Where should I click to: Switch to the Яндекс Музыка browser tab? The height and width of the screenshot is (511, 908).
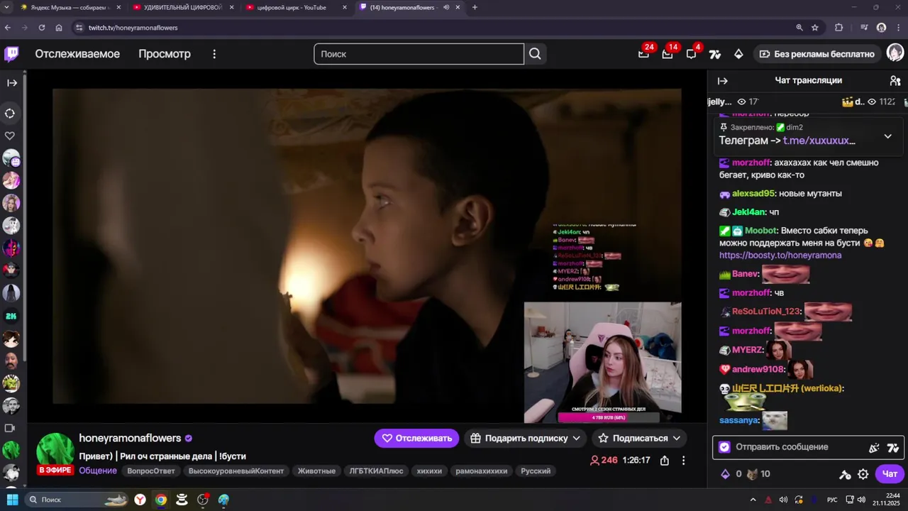coord(70,7)
